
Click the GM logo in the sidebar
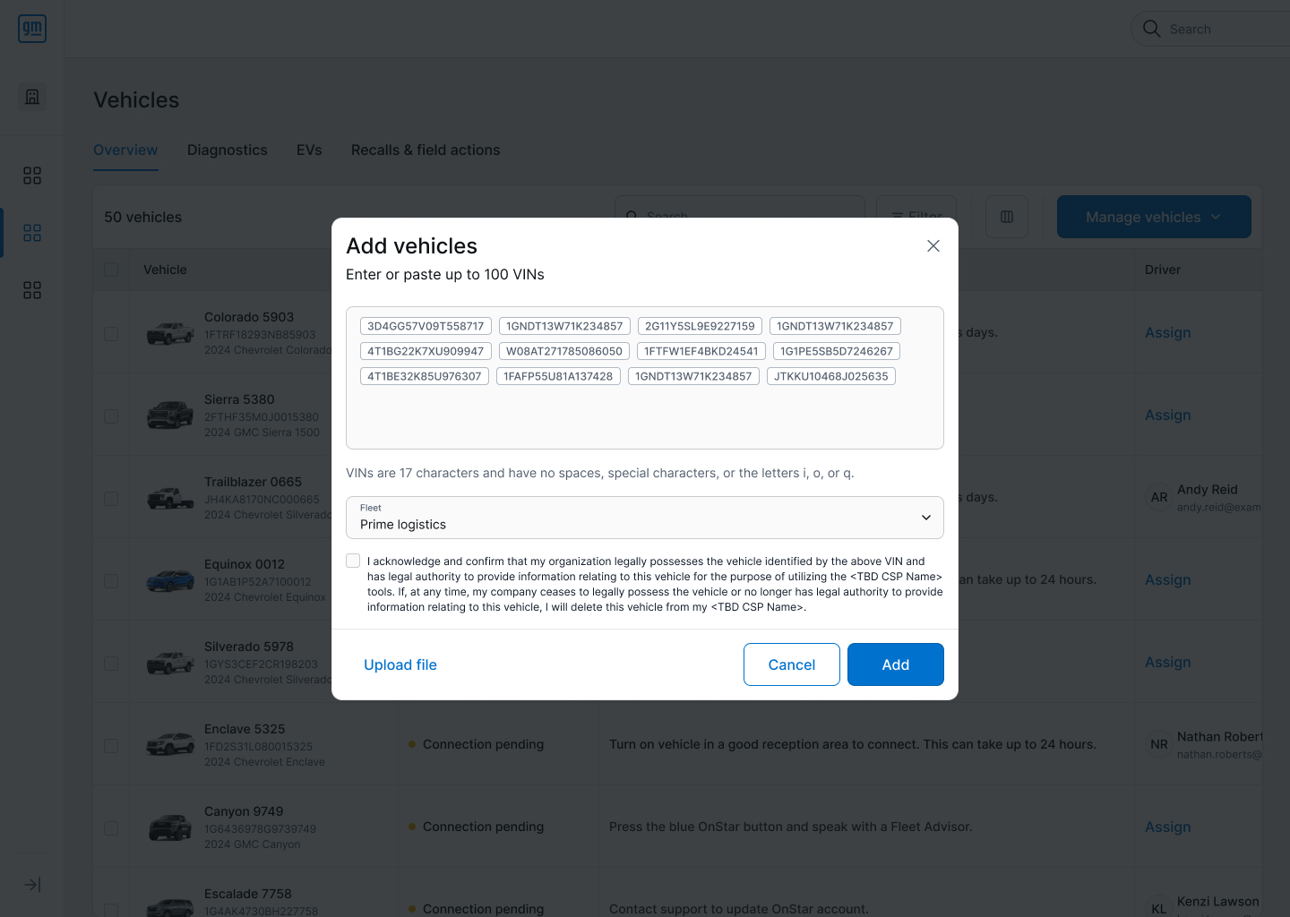click(x=32, y=29)
